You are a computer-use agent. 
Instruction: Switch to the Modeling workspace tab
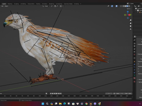10,4
